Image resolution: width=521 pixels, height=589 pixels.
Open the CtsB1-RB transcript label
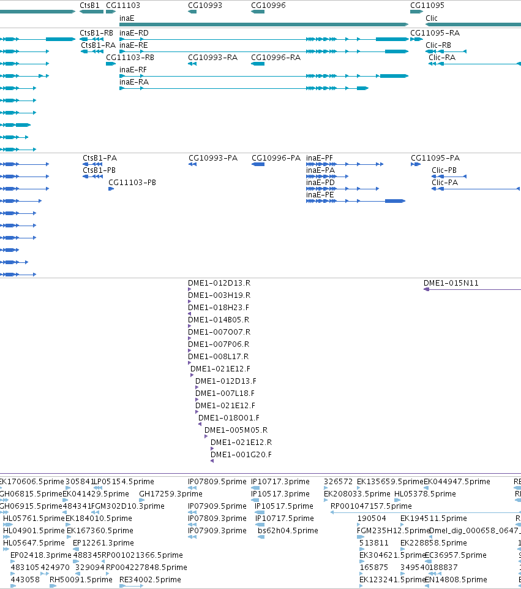tap(96, 33)
